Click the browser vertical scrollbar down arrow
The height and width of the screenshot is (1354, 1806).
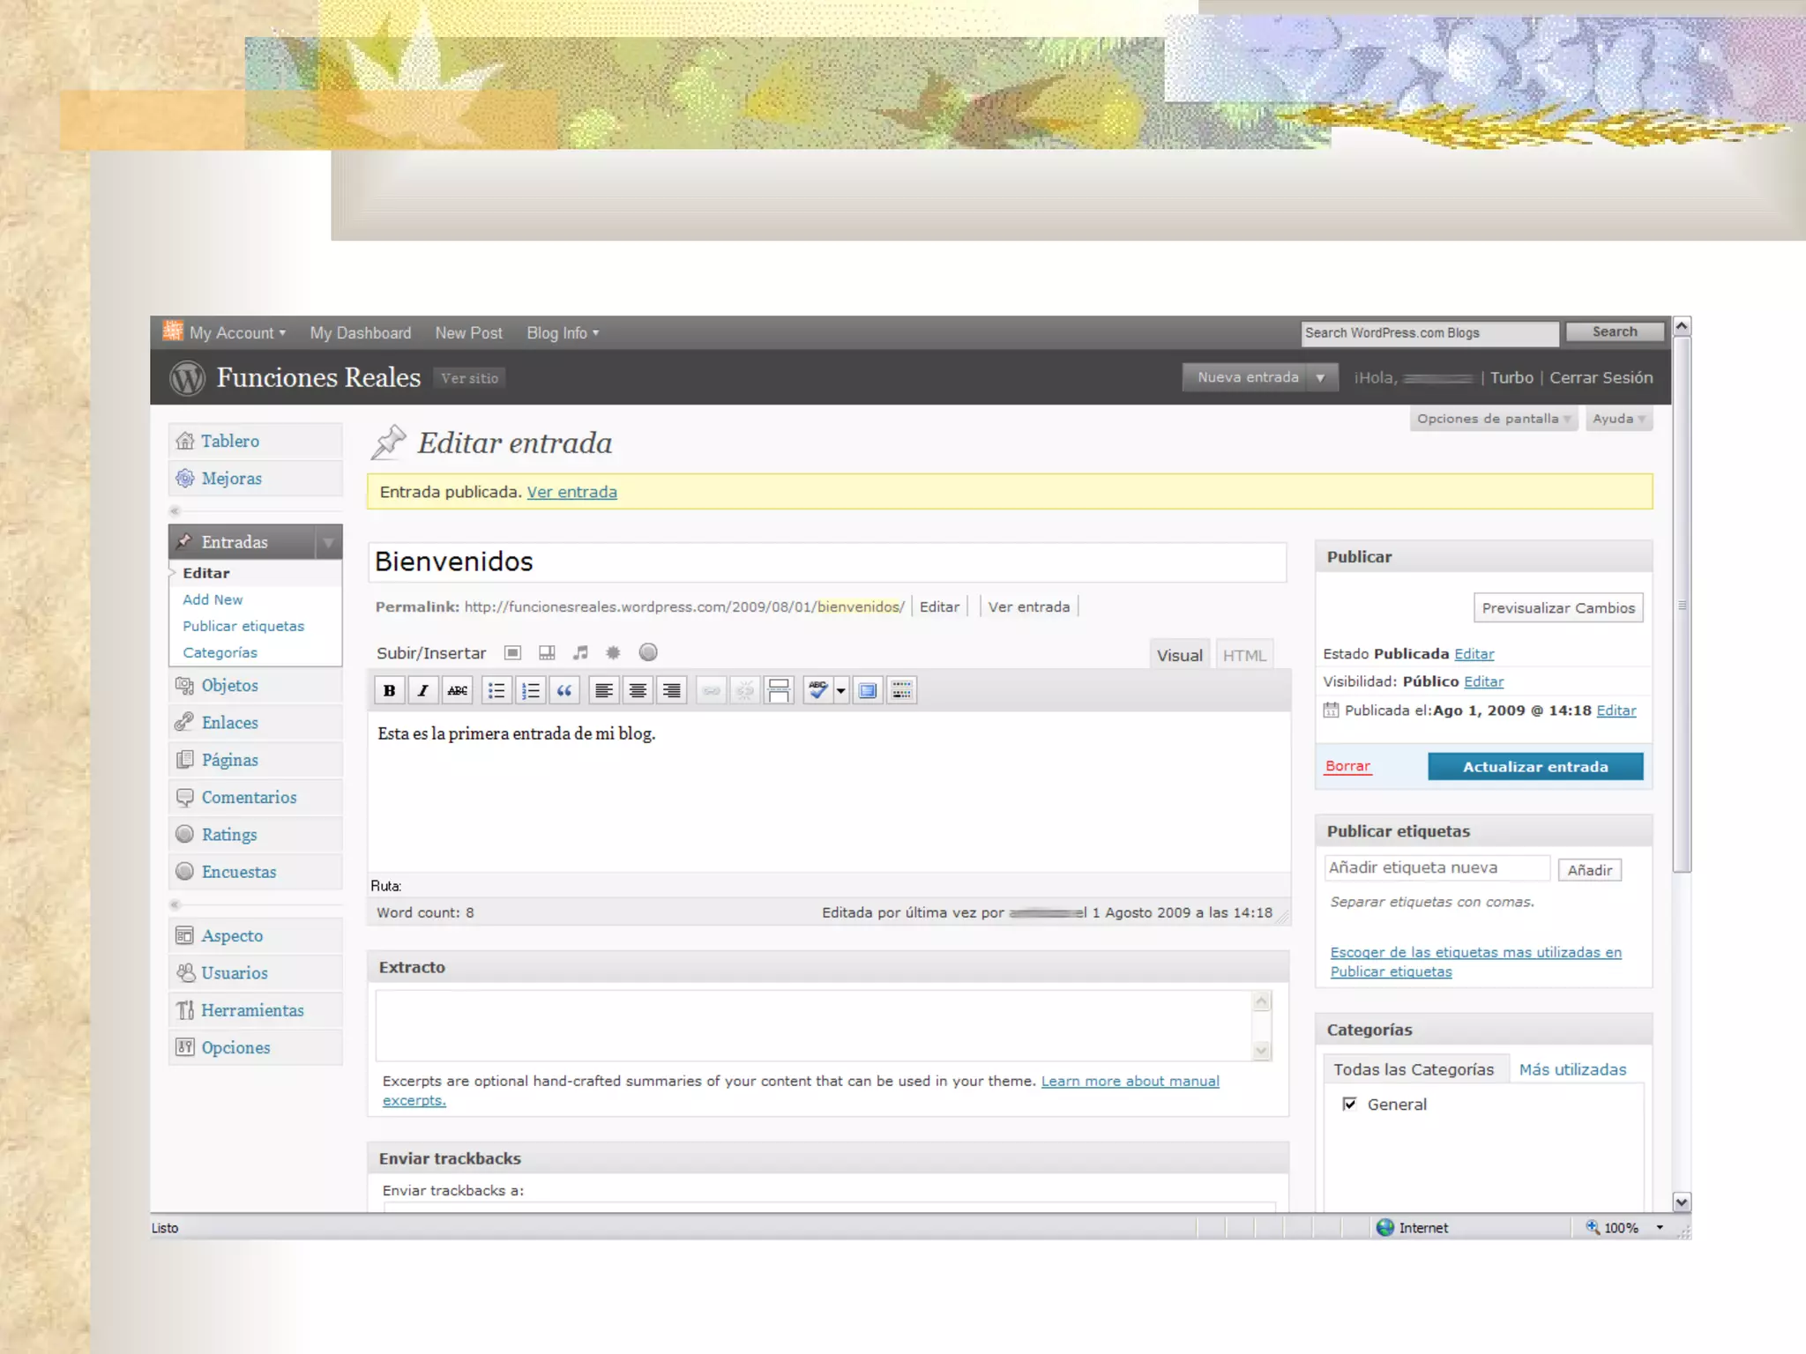click(1682, 1201)
